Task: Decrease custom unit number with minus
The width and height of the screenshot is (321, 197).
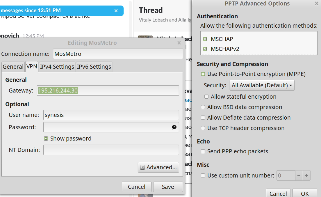Action: [299, 175]
